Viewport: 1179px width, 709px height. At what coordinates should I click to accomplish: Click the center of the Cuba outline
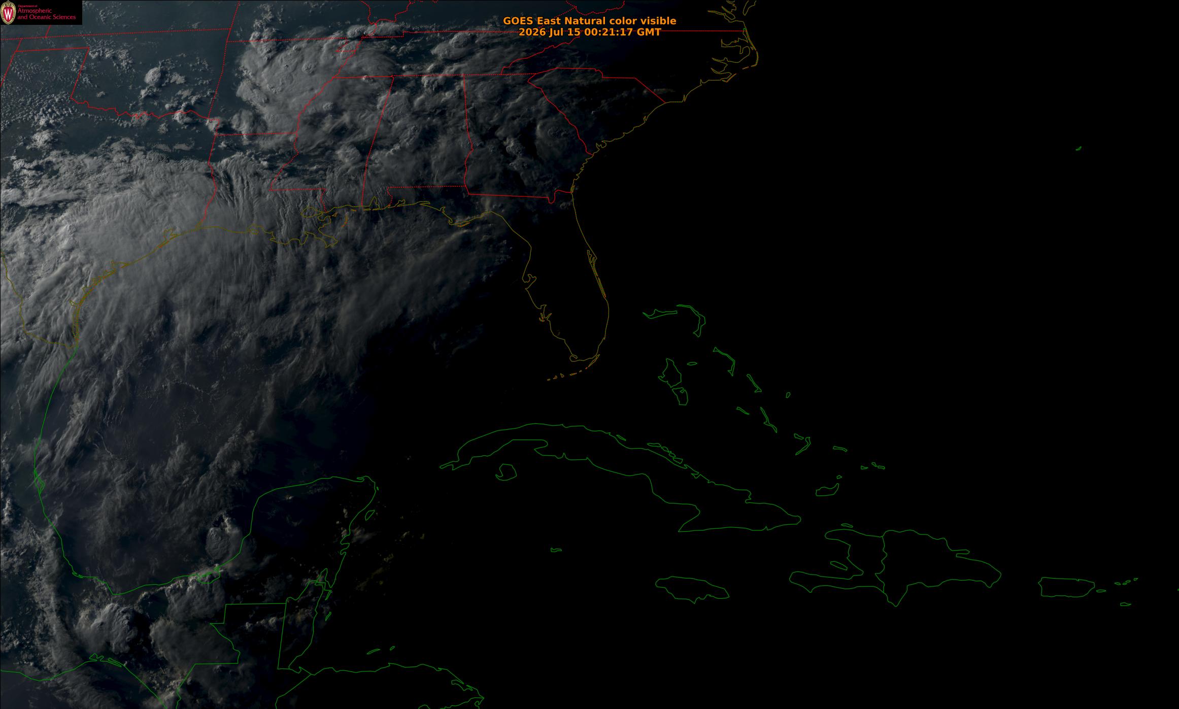[620, 477]
